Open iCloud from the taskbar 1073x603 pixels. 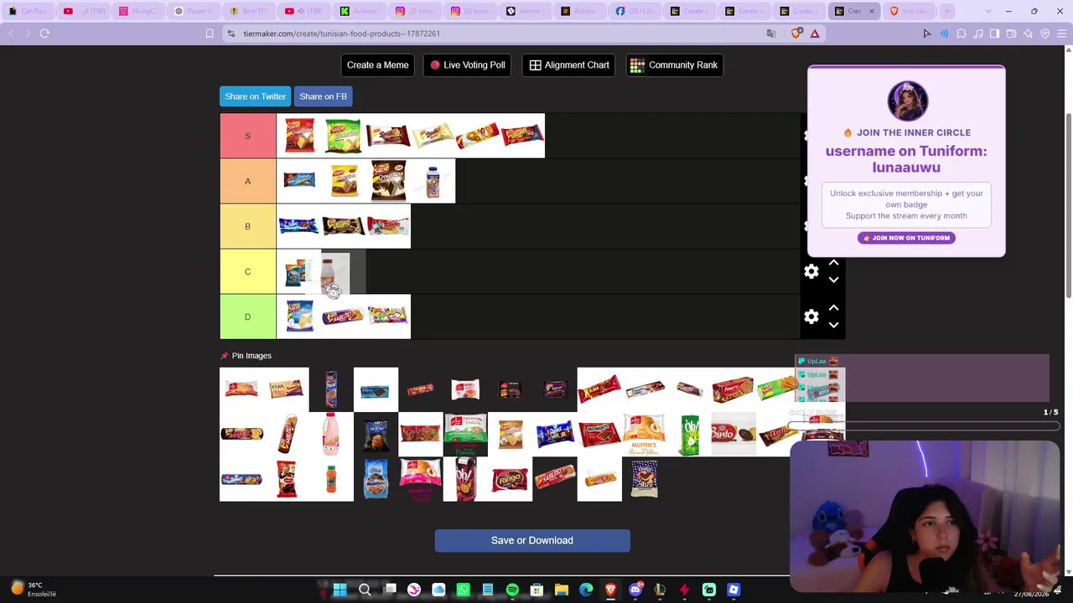438,590
